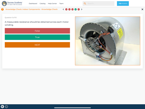Click the 'A measurable resistance' question text

point(37,23)
